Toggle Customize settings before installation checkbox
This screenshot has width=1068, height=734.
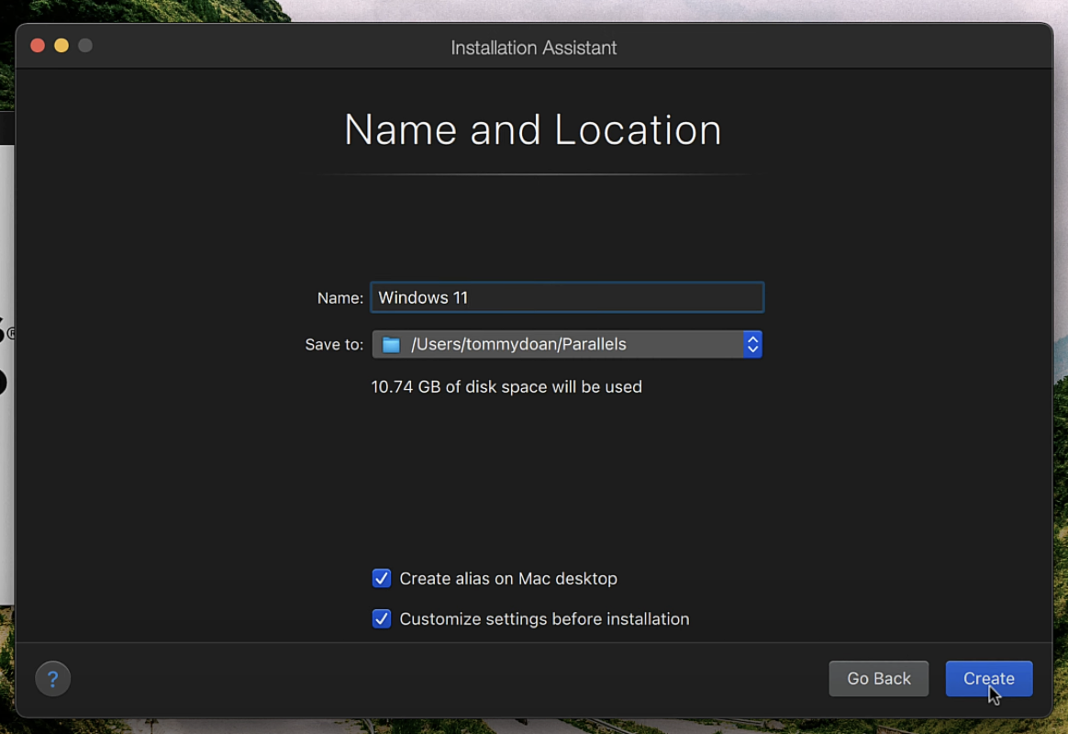tap(382, 618)
